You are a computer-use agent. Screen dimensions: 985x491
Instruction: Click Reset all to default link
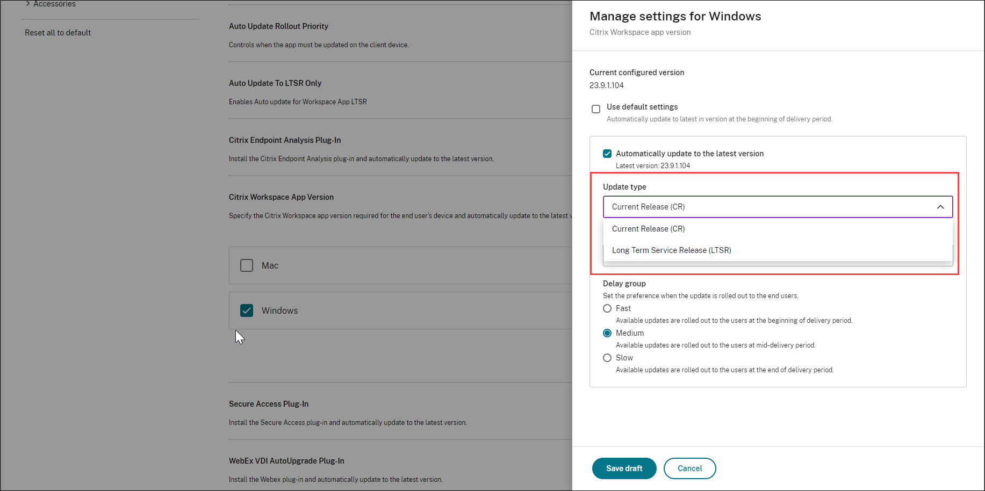tap(57, 33)
